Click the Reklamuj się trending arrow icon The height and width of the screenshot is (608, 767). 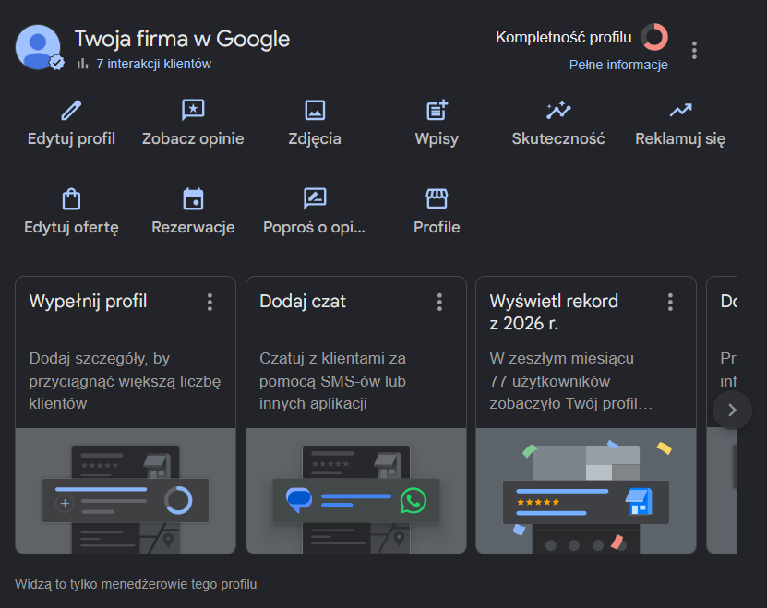coord(680,110)
